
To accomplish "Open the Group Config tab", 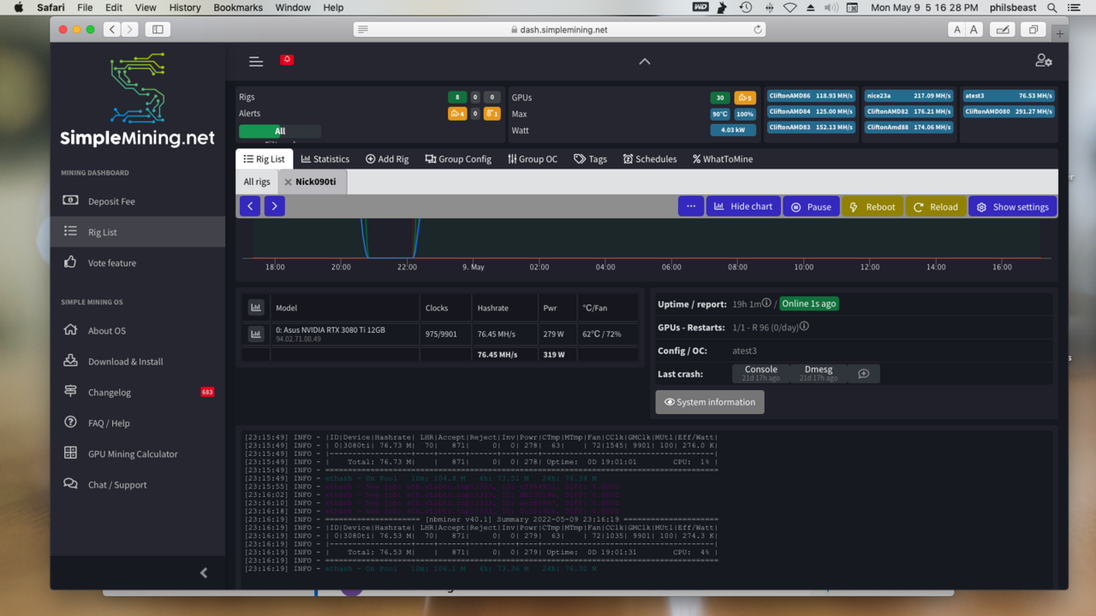I will [x=458, y=159].
